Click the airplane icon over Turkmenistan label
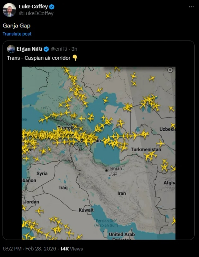This screenshot has height=257, width=199. [160, 143]
